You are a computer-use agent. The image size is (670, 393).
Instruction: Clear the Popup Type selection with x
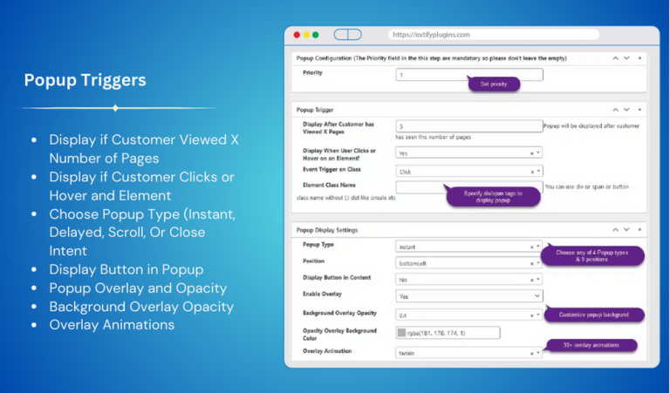[532, 247]
